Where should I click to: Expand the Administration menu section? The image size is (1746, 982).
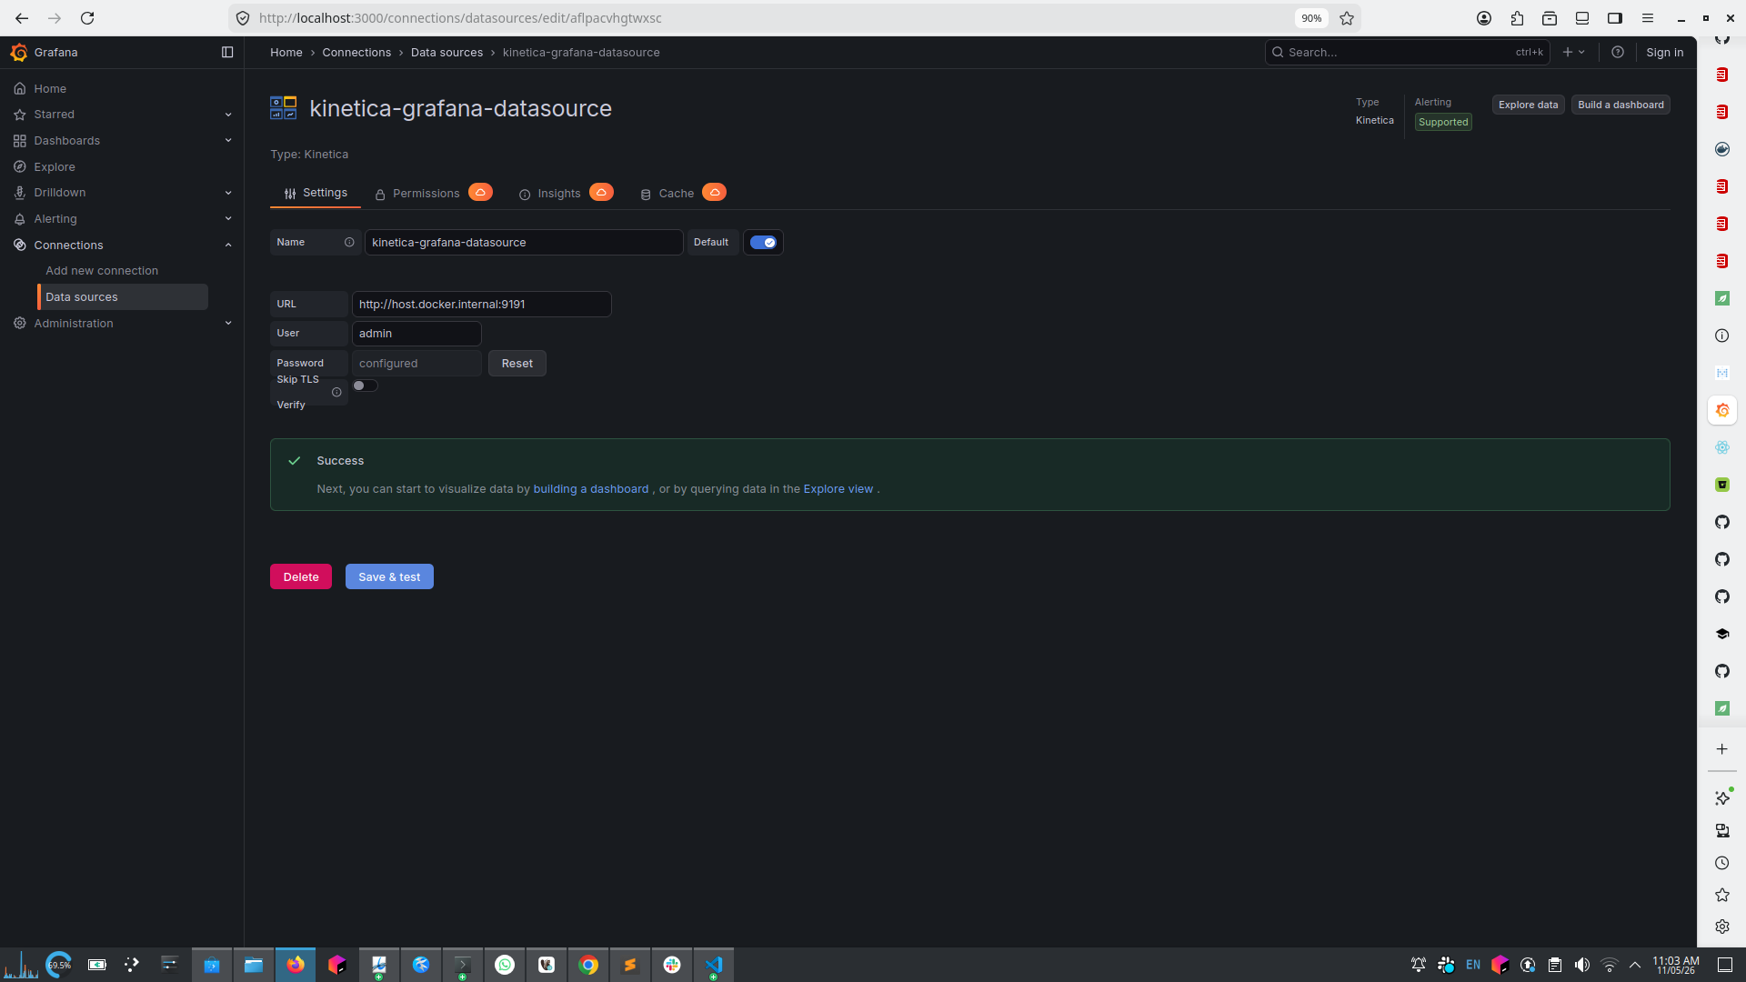pos(228,324)
